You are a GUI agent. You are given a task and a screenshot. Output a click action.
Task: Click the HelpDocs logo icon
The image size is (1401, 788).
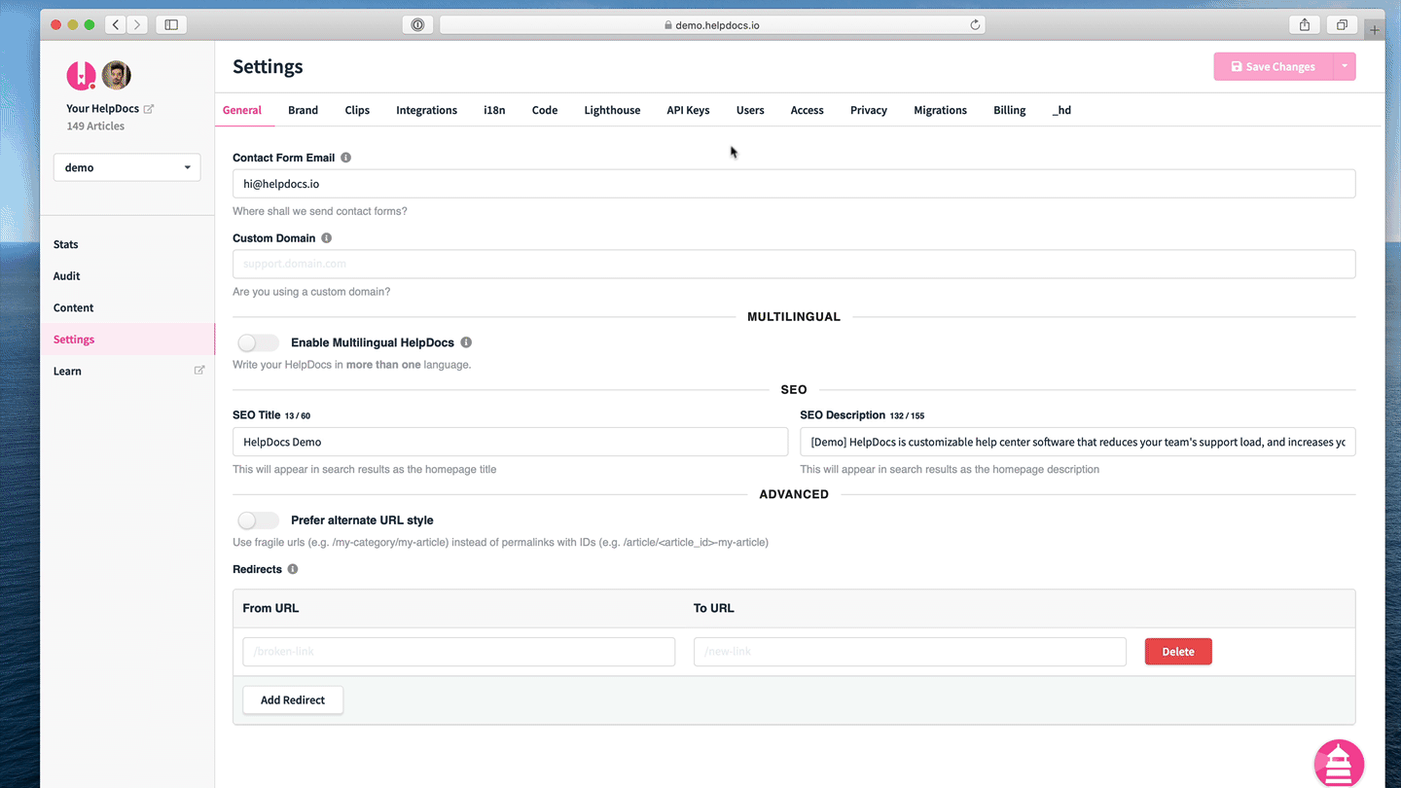pyautogui.click(x=81, y=75)
